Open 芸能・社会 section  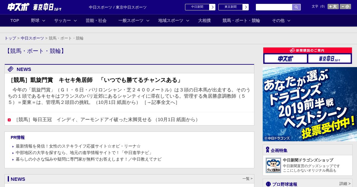pyautogui.click(x=96, y=20)
